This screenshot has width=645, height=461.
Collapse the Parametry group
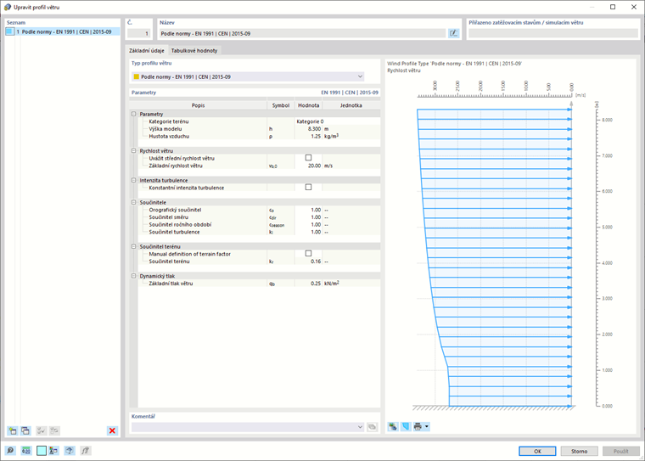134,114
